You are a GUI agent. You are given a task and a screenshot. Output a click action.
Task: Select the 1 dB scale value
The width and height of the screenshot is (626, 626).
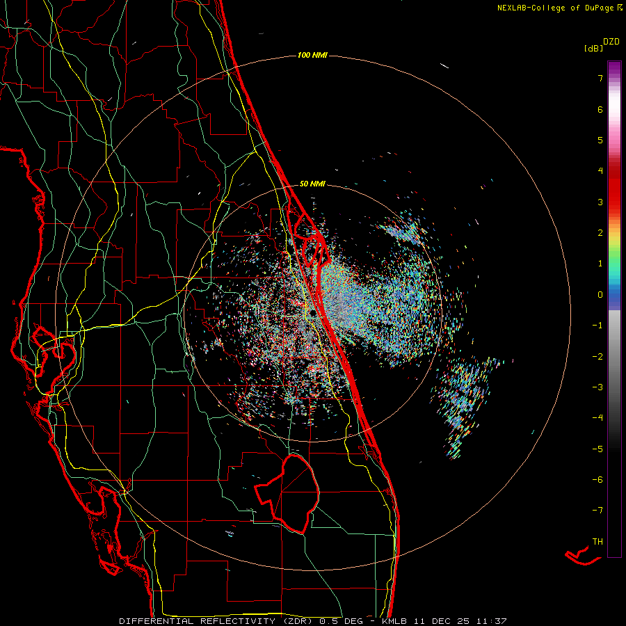click(600, 264)
